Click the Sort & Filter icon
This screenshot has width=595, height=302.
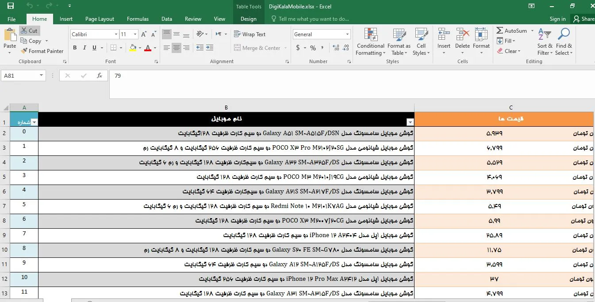point(545,42)
